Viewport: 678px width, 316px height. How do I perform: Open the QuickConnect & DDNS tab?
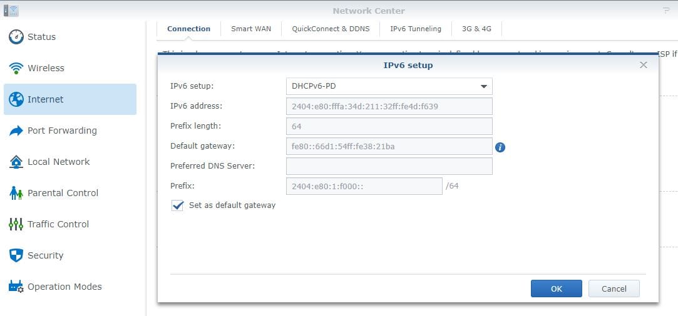click(x=331, y=29)
